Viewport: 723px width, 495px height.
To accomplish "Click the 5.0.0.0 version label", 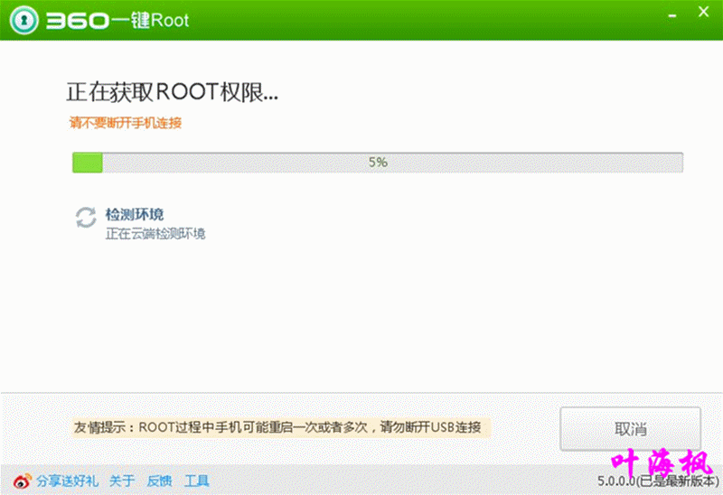I will coord(658,481).
